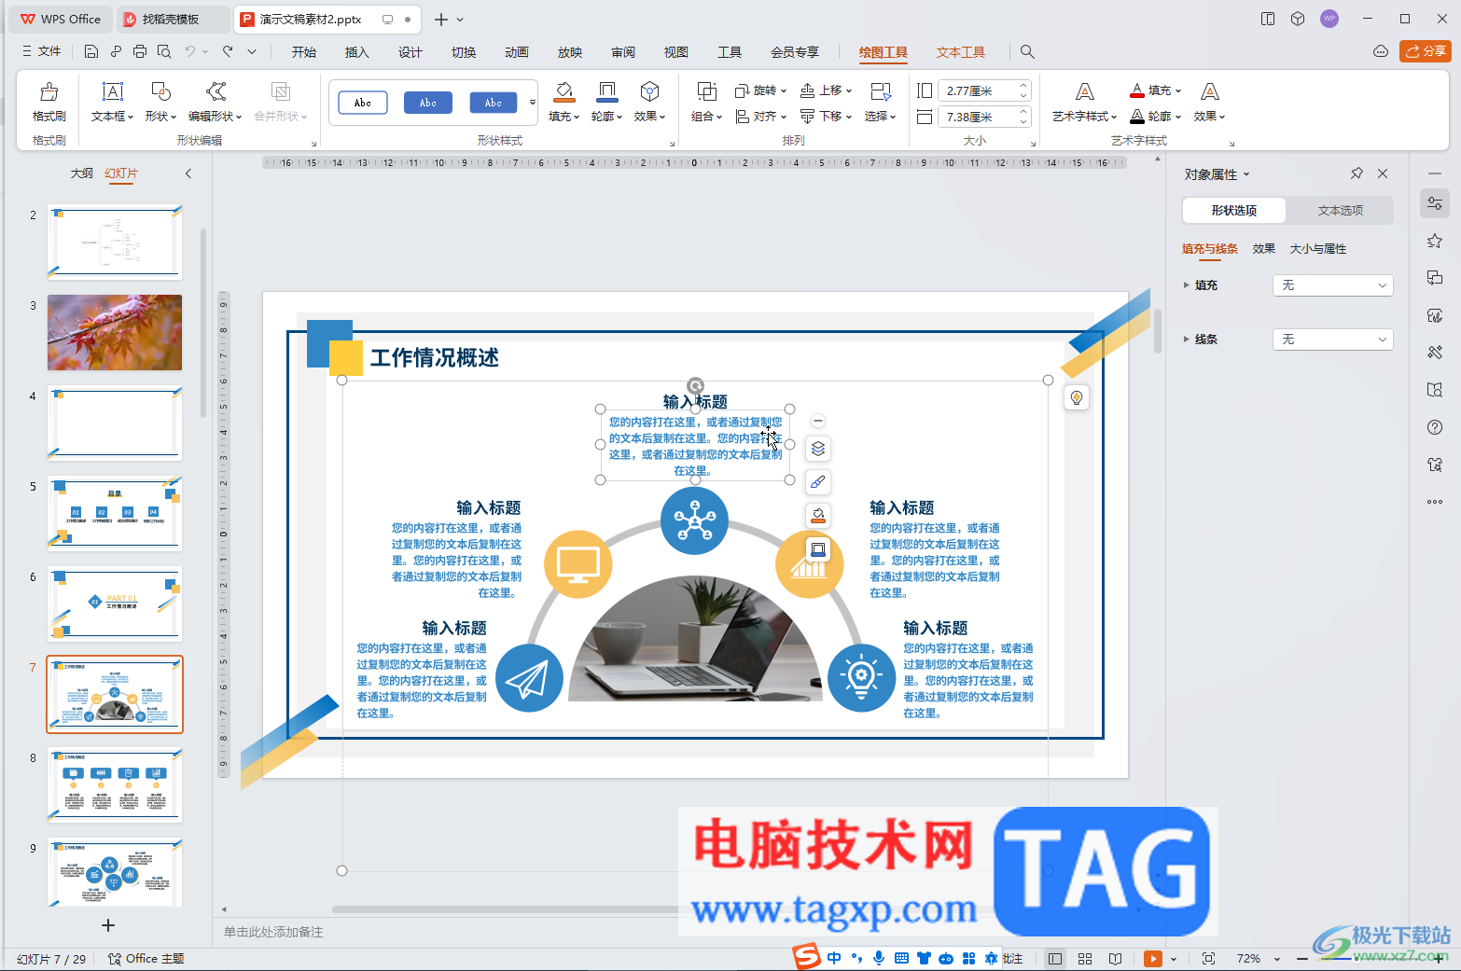Viewport: 1461px width, 971px height.
Task: Open 效果 (Effects) sub-tab in properties
Action: click(1264, 249)
